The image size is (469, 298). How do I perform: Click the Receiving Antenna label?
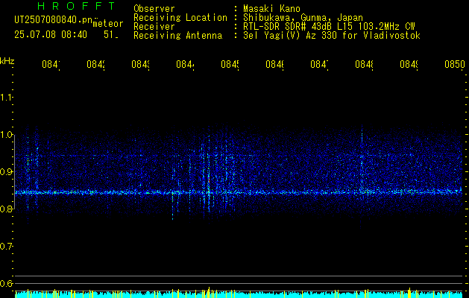178,36
